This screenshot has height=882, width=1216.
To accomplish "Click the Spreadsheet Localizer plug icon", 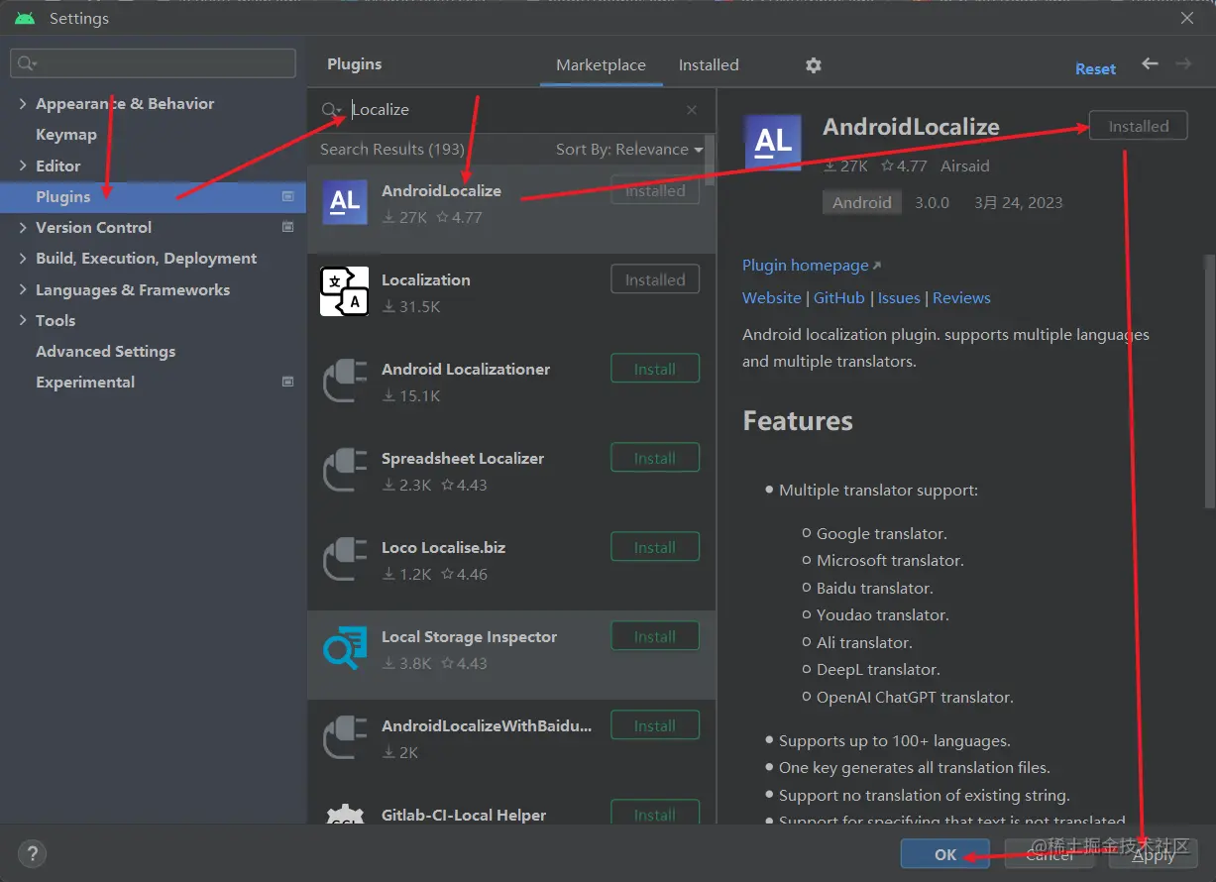I will pyautogui.click(x=345, y=470).
